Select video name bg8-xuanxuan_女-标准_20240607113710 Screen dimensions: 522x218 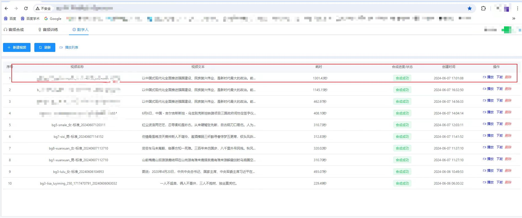click(79, 148)
